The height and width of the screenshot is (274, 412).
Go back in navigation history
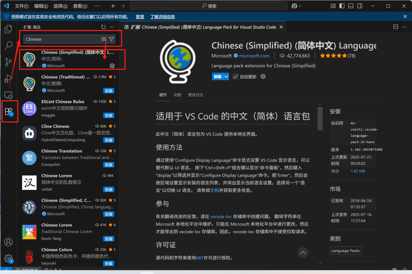114,6
